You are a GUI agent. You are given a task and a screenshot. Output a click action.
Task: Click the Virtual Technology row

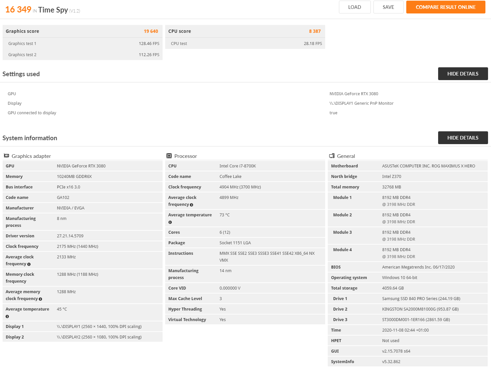(245, 319)
